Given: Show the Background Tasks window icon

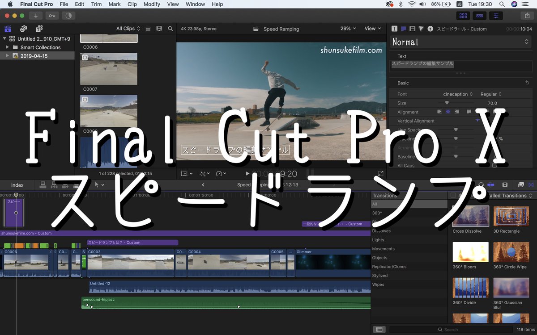Looking at the screenshot, I should tap(68, 15).
